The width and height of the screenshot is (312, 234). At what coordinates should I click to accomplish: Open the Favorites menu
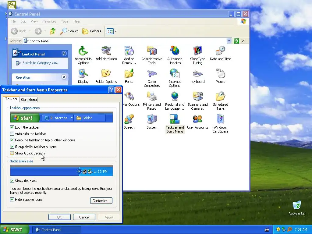49,21
